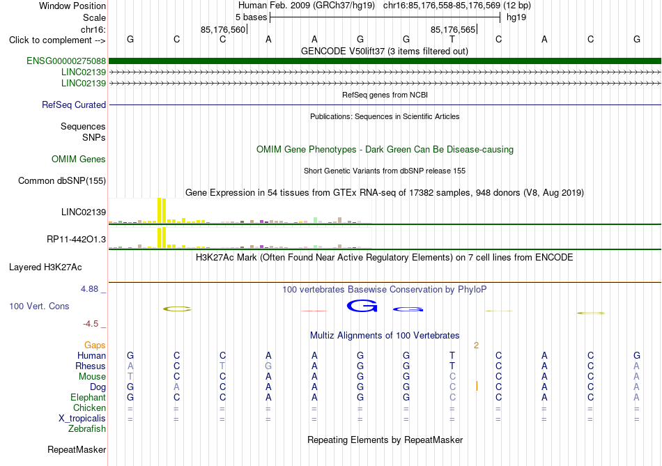Click the dark green ENSG00000275088 transcript bar
Image resolution: width=662 pixels, height=466 pixels.
pos(385,61)
